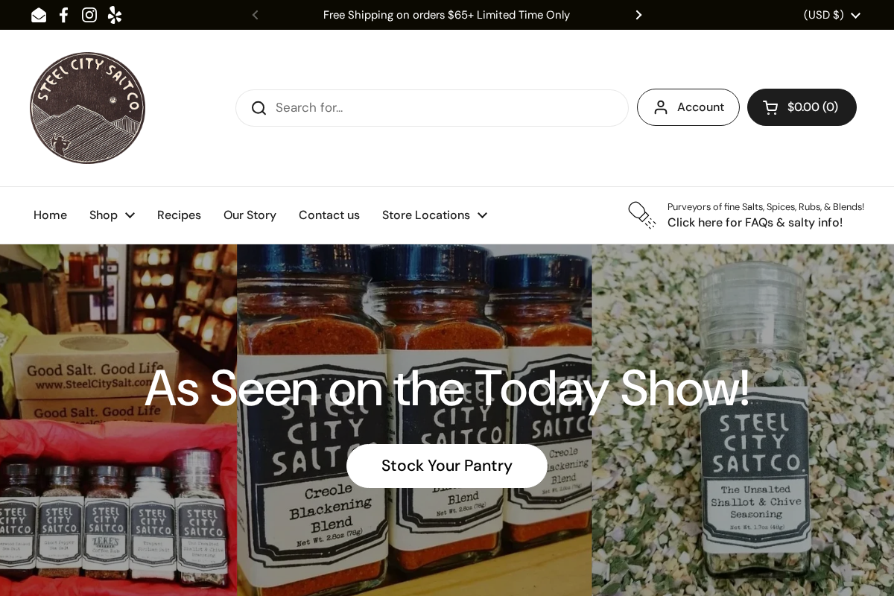Click the Stock Your Pantry button
Viewport: 894px width, 596px height.
tap(446, 466)
